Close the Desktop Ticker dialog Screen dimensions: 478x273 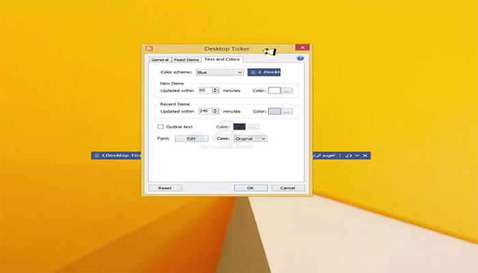pos(303,47)
